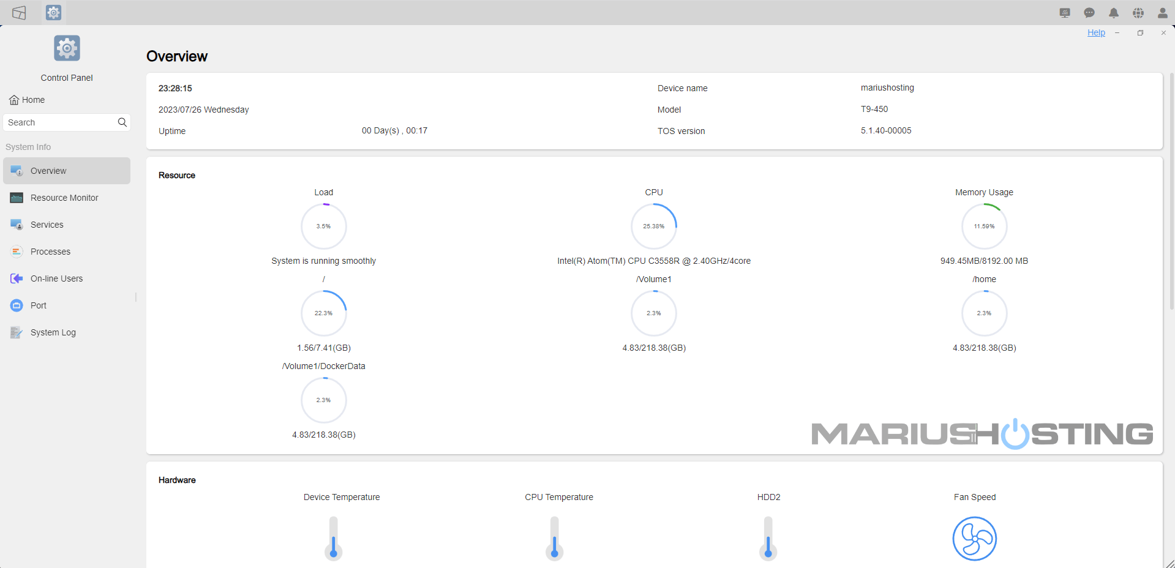
Task: Click the System Log sidebar icon
Action: click(x=17, y=332)
